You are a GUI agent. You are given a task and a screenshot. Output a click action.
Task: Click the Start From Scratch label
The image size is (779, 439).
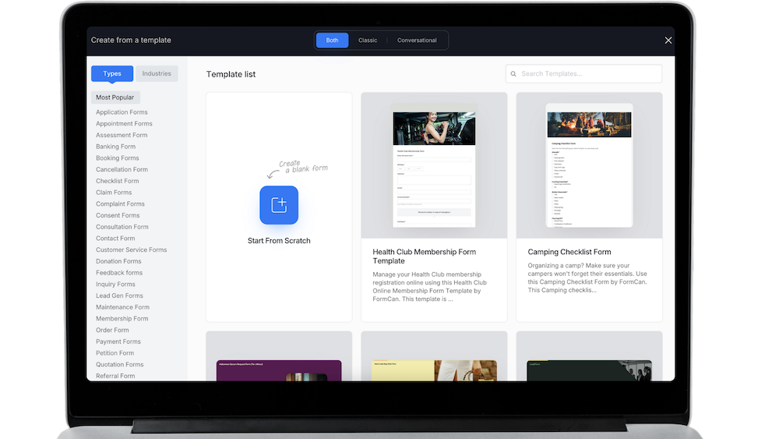coord(279,241)
